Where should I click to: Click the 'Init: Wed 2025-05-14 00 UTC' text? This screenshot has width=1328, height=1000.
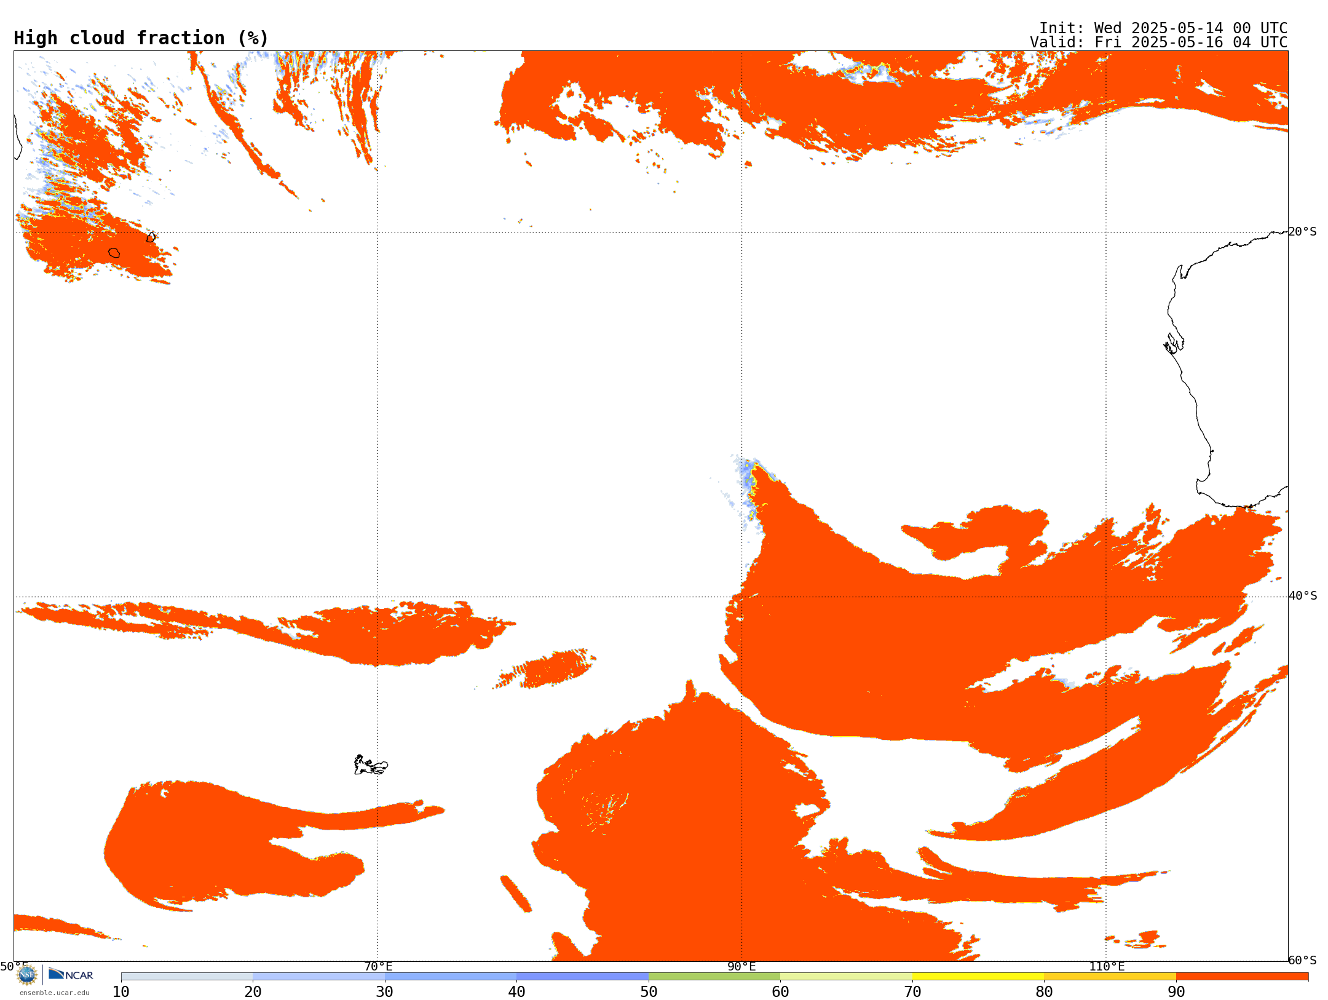coord(1163,28)
